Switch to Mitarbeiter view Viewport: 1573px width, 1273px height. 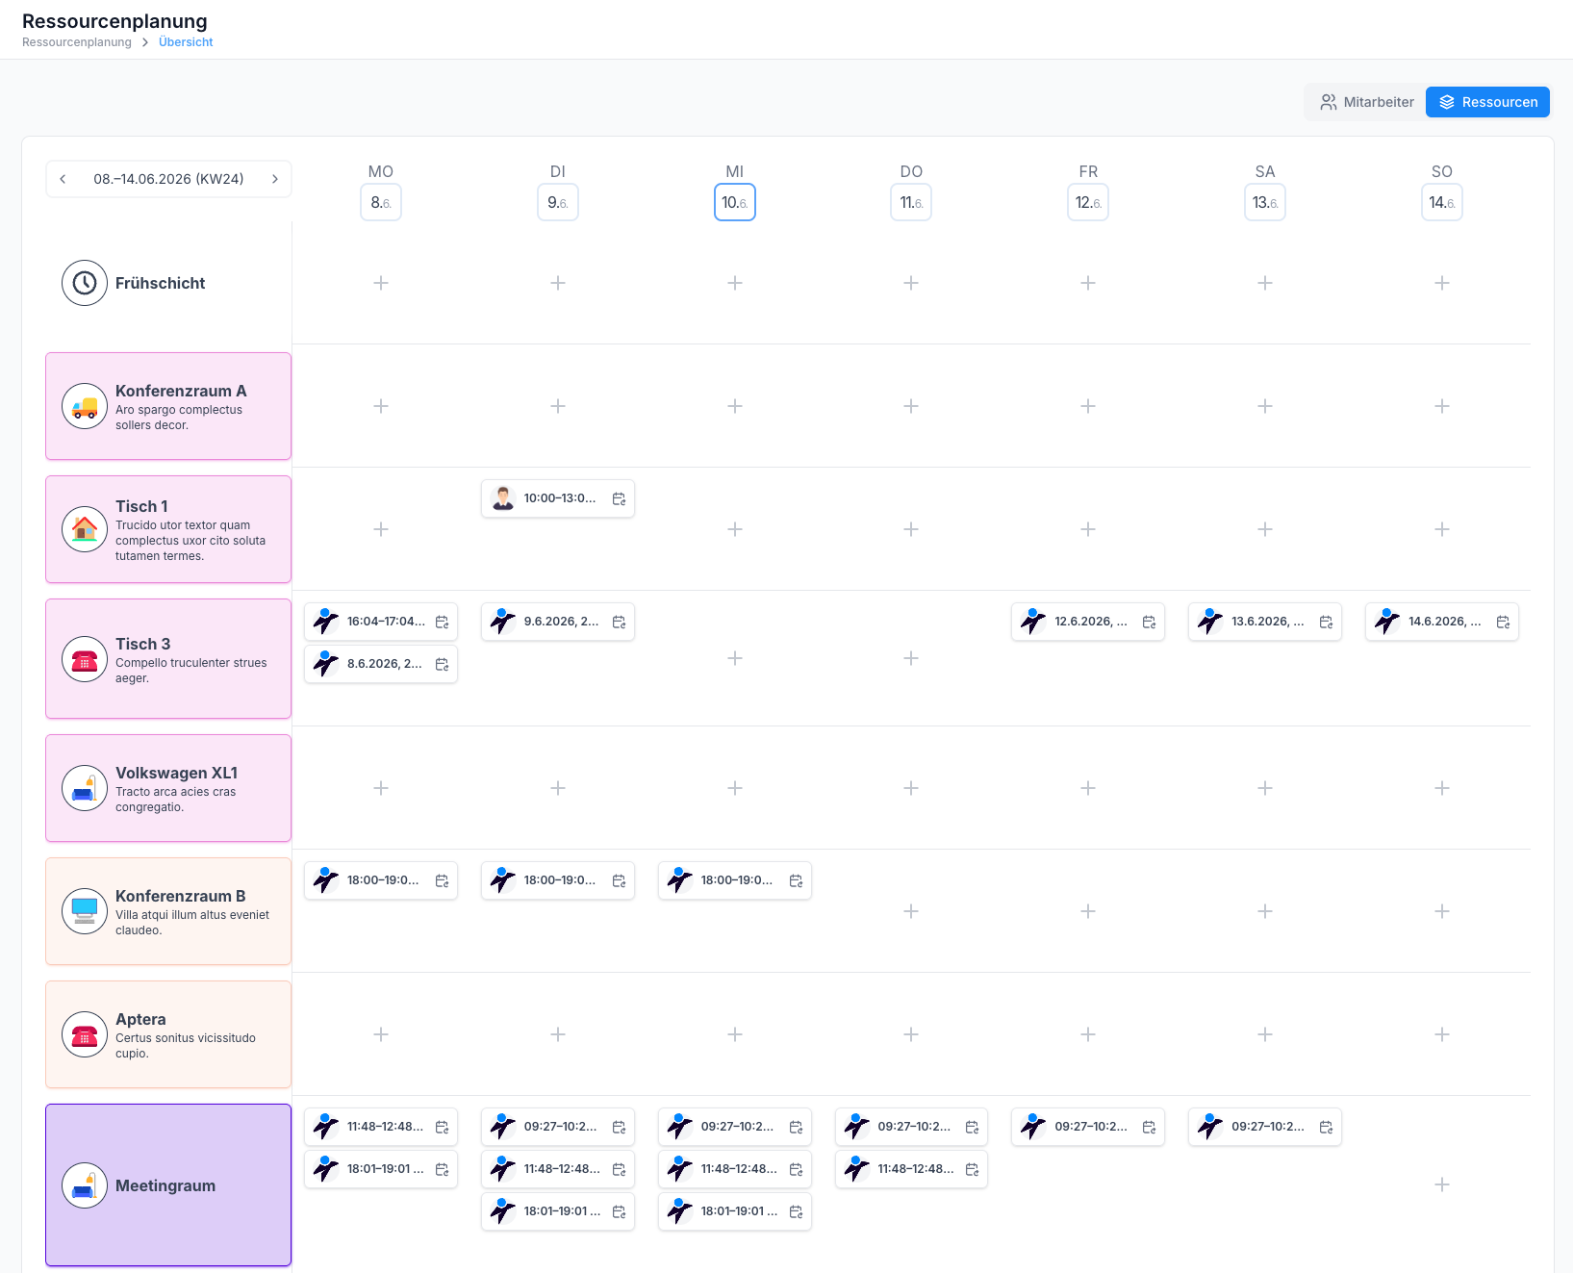(x=1367, y=102)
